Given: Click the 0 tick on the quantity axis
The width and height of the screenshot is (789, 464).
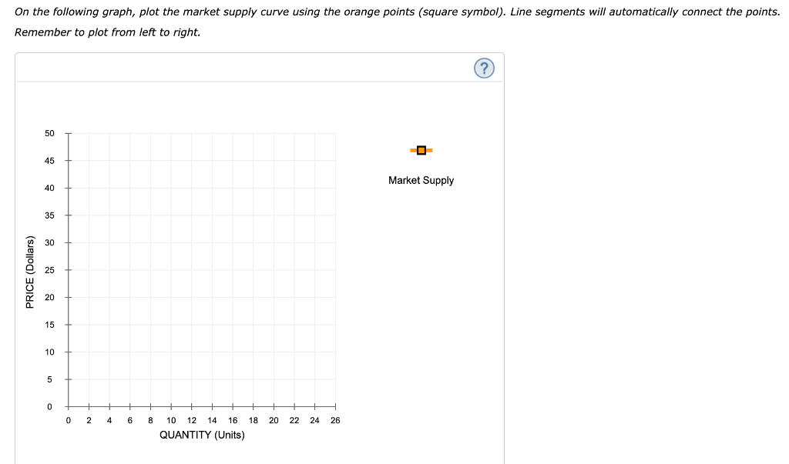Looking at the screenshot, I should (68, 407).
